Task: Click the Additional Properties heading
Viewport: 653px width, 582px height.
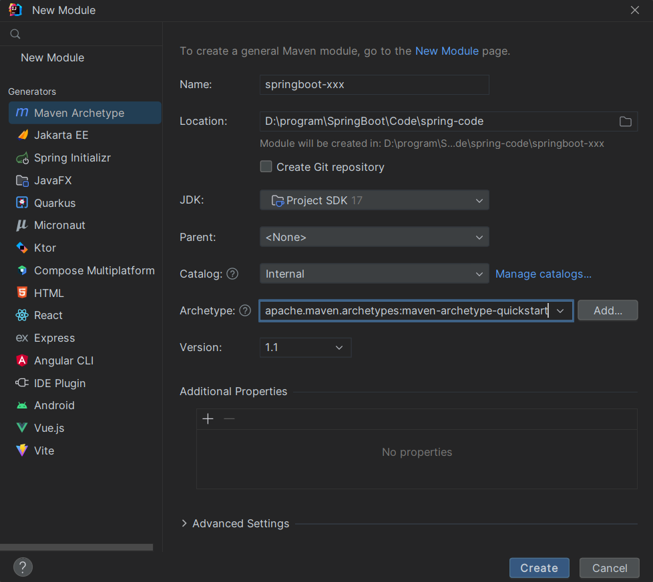Action: pos(234,391)
